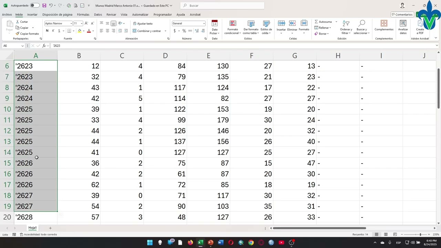Open Google Chrome from taskbar
The height and width of the screenshot is (248, 441).
pos(251,242)
